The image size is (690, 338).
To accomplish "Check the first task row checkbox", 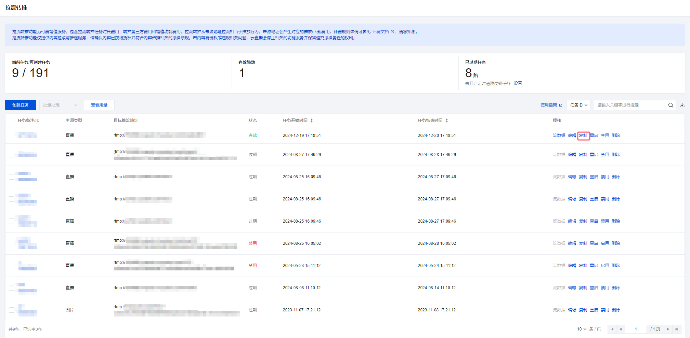I will [12, 136].
